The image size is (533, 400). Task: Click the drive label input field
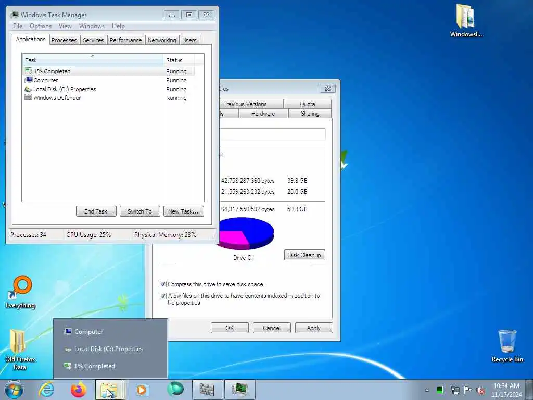[272, 134]
